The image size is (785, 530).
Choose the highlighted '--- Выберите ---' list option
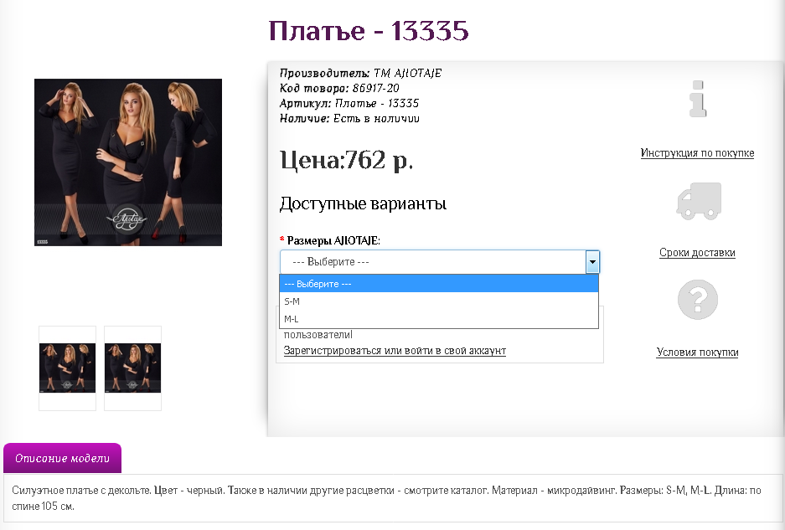click(x=438, y=284)
